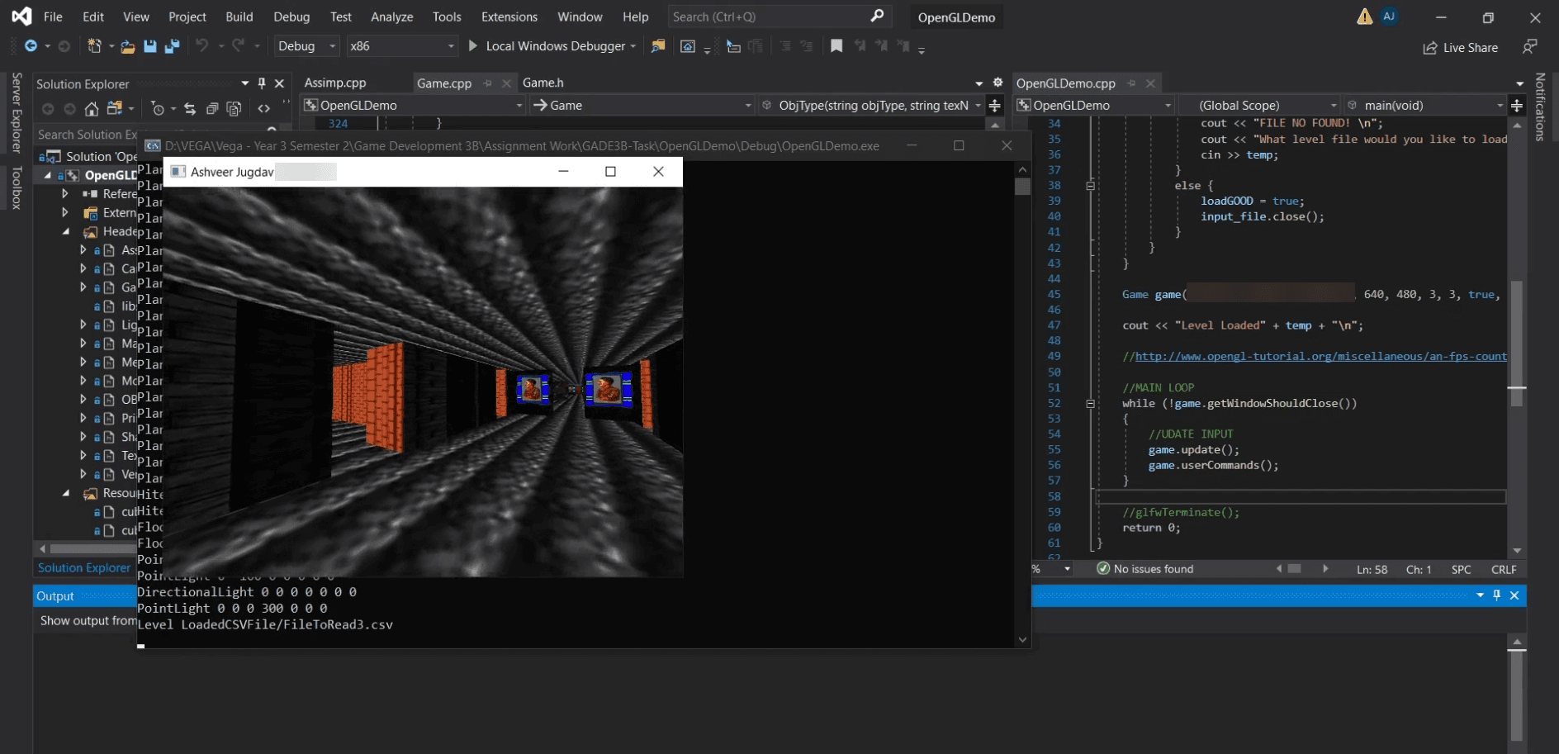
Task: Click the View Code icon in Solution Explorer
Action: coord(263,108)
